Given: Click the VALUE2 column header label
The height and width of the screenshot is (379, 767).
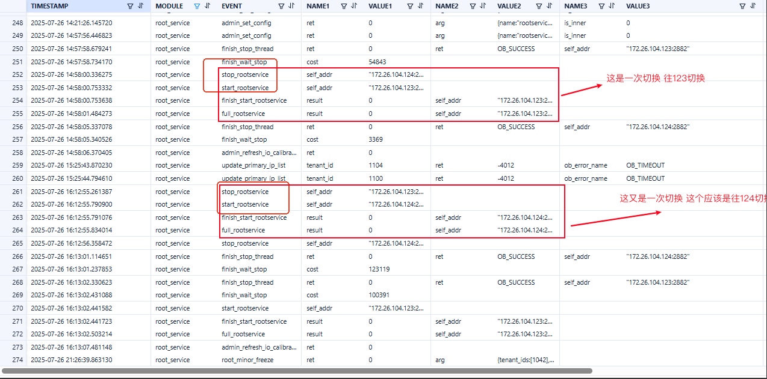Looking at the screenshot, I should tap(509, 6).
